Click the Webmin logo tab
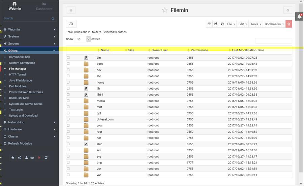 pyautogui.click(x=15, y=6)
